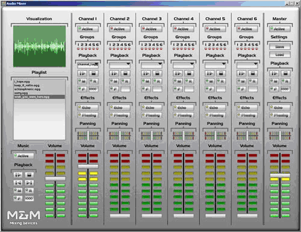Assign Channel 2 to group 3
The width and height of the screenshot is (301, 232).
click(x=118, y=49)
